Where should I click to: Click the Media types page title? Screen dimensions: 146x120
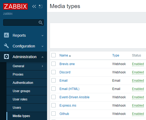pos(65,6)
